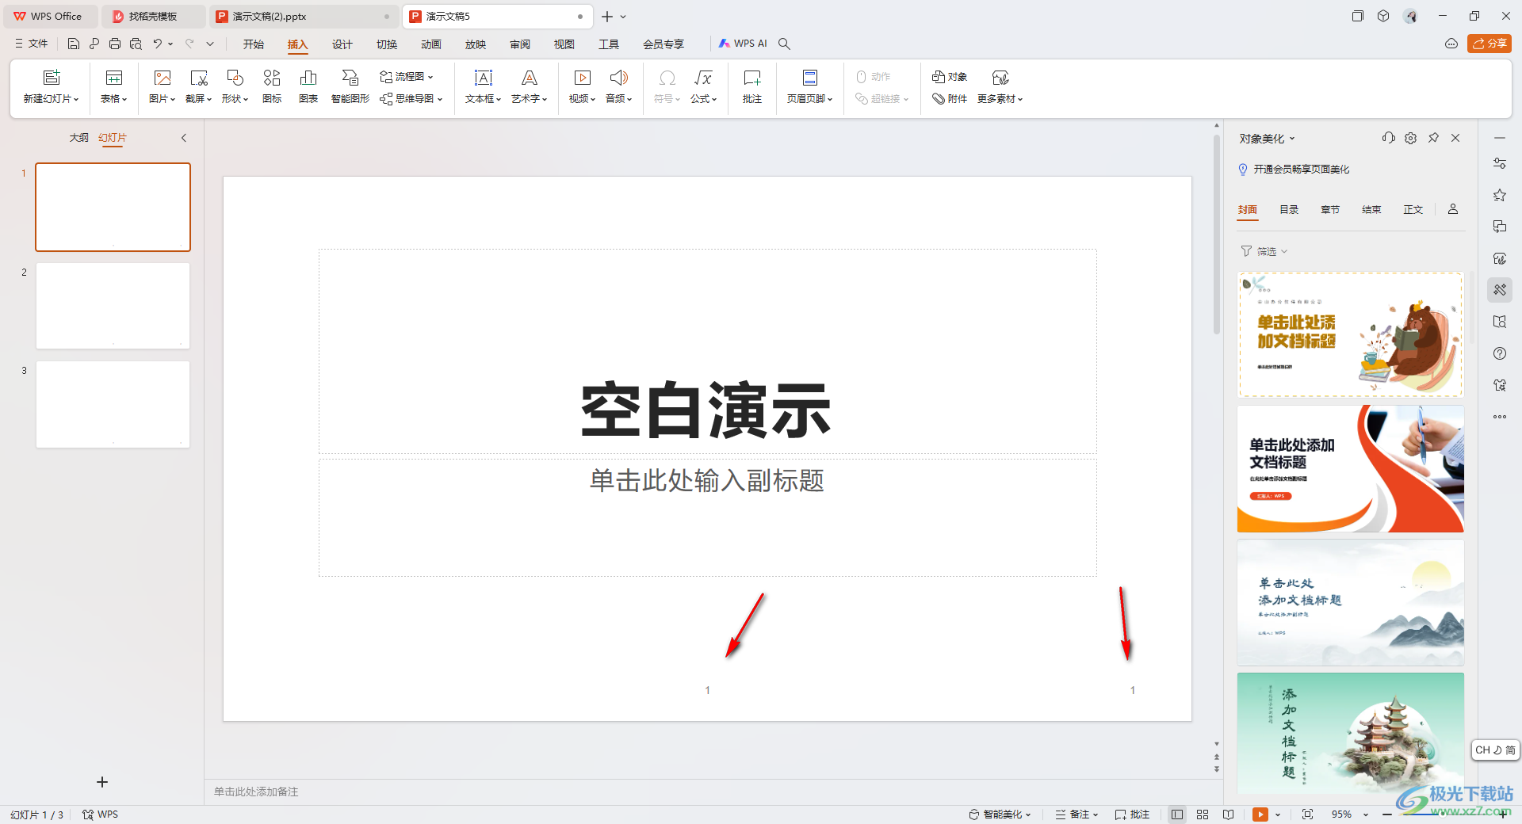Click the slide editor vertical scrollbar
The width and height of the screenshot is (1522, 824).
tap(1217, 234)
